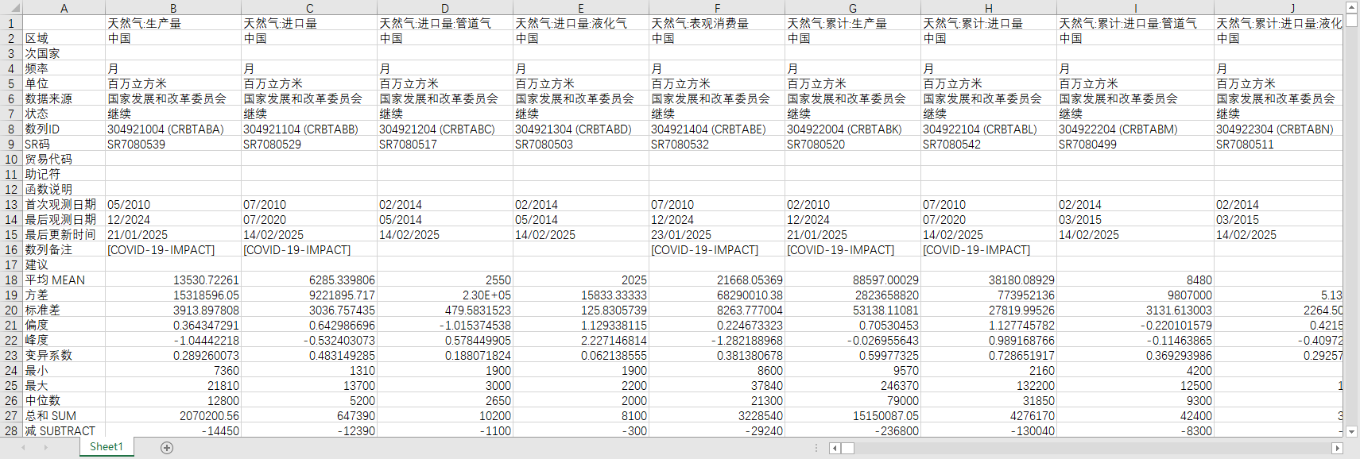
Task: Select column G header
Action: 853,8
